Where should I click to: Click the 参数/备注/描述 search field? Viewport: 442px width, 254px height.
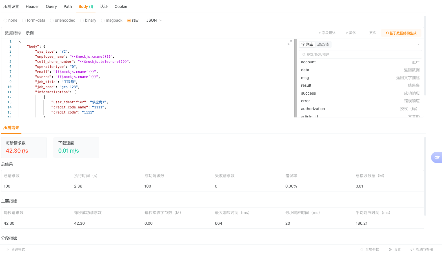(x=361, y=54)
